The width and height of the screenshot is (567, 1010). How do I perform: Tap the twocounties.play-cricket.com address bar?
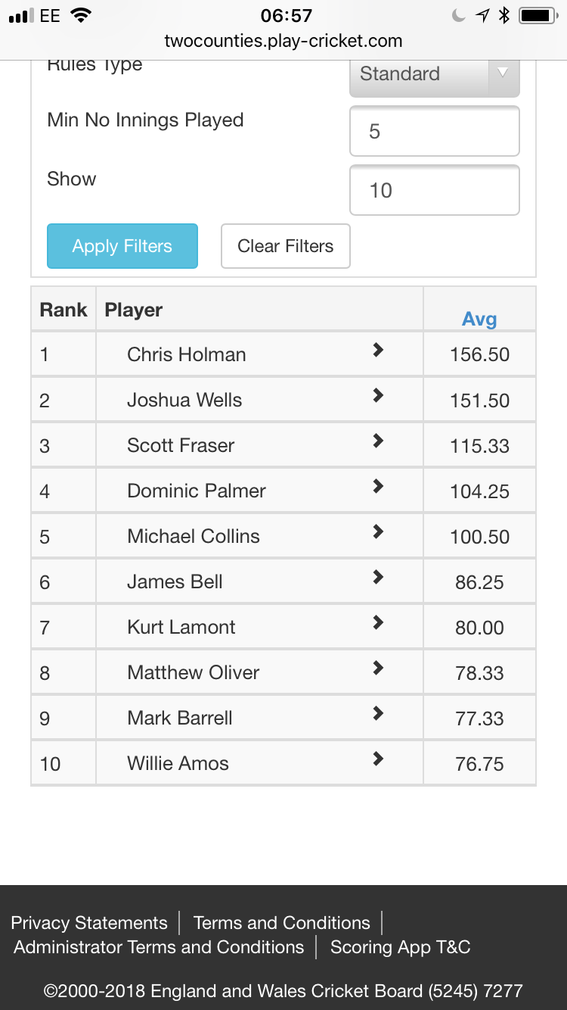[x=283, y=41]
